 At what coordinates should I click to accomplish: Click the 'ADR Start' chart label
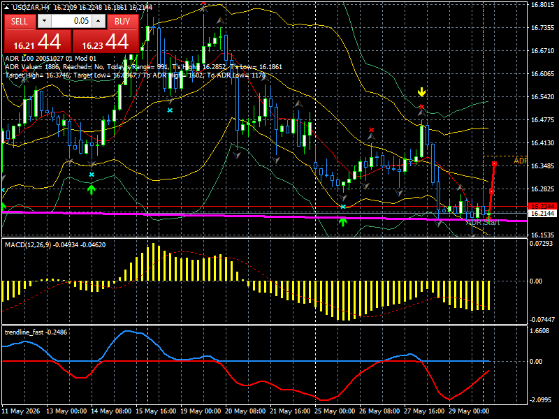click(x=483, y=222)
